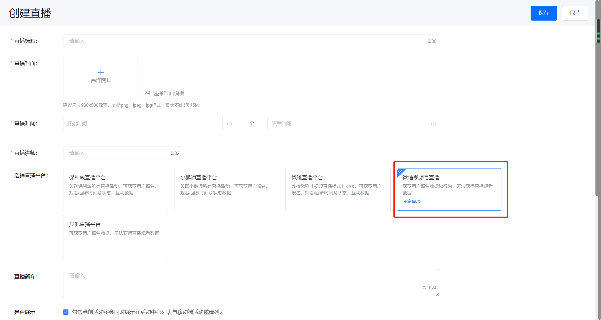Open the 选择封面模板 link
601x320 pixels.
pyautogui.click(x=168, y=93)
